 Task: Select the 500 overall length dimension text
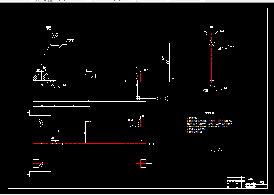click(89, 101)
